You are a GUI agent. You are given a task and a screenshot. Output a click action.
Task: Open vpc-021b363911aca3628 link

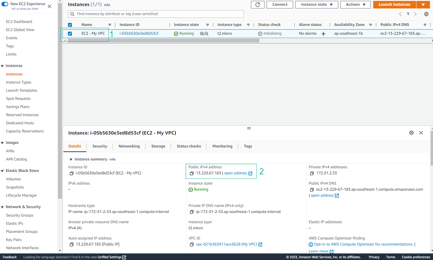226,244
